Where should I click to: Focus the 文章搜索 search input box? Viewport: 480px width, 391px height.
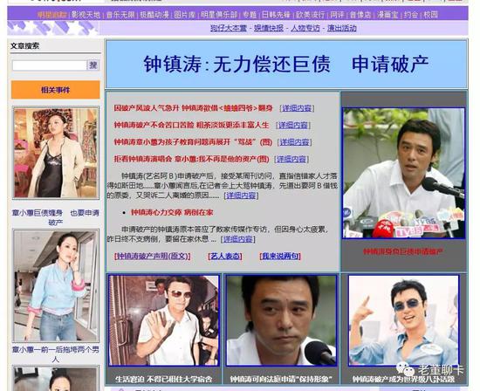pyautogui.click(x=49, y=65)
